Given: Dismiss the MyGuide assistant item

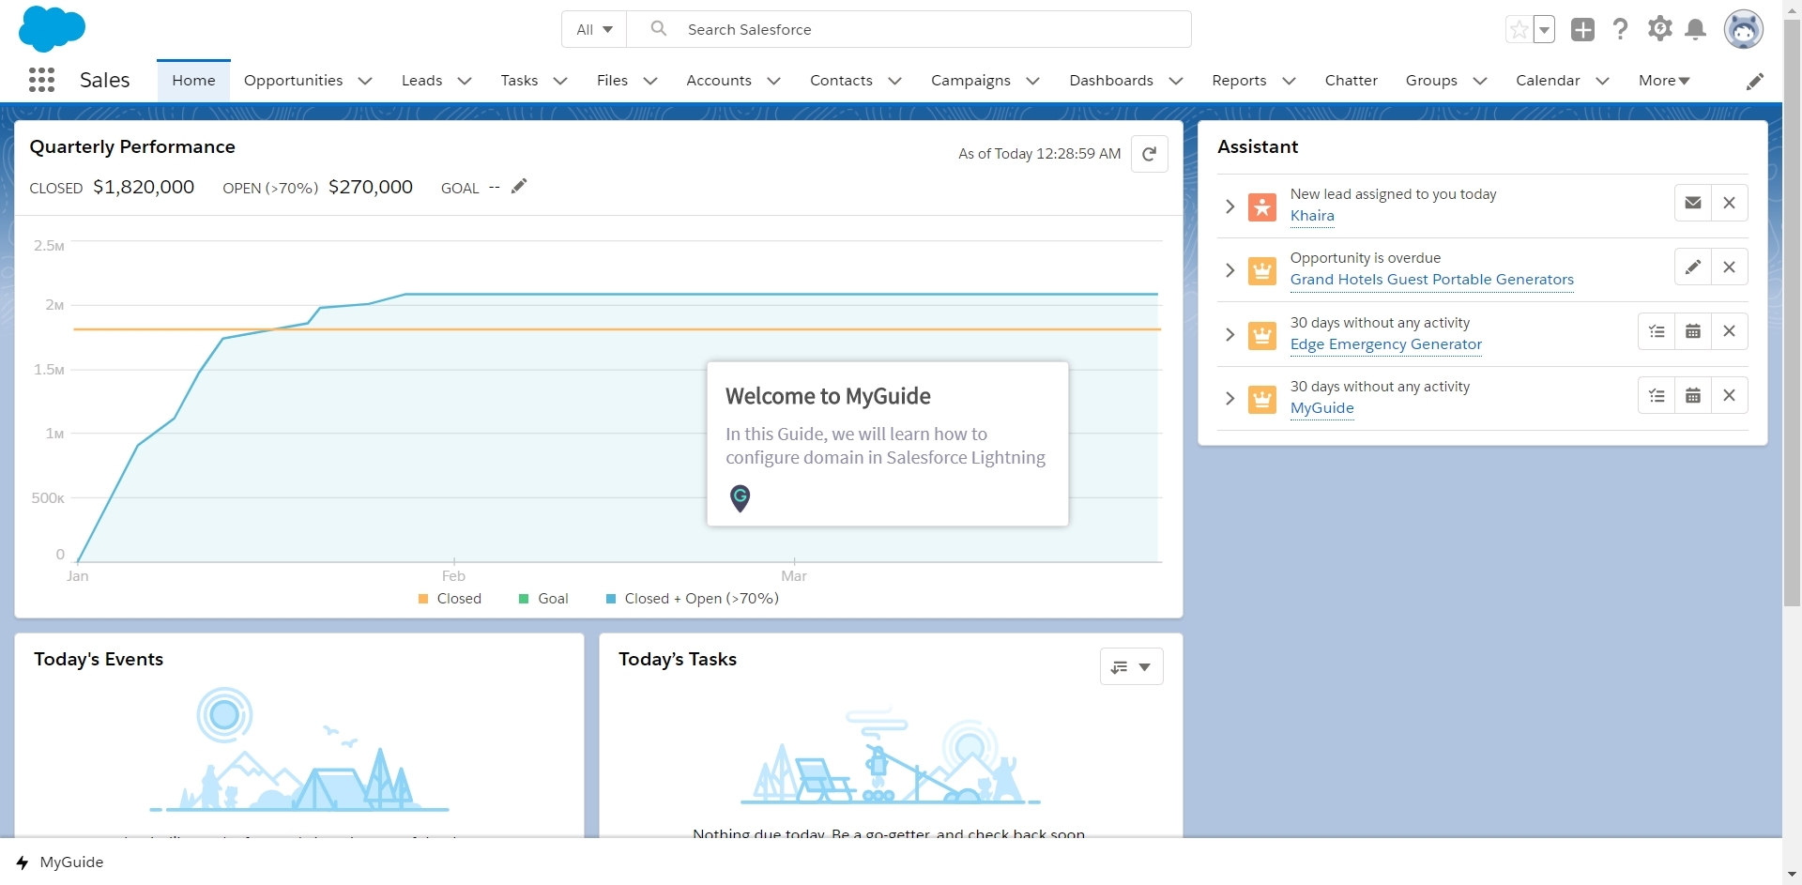Looking at the screenshot, I should tap(1729, 395).
